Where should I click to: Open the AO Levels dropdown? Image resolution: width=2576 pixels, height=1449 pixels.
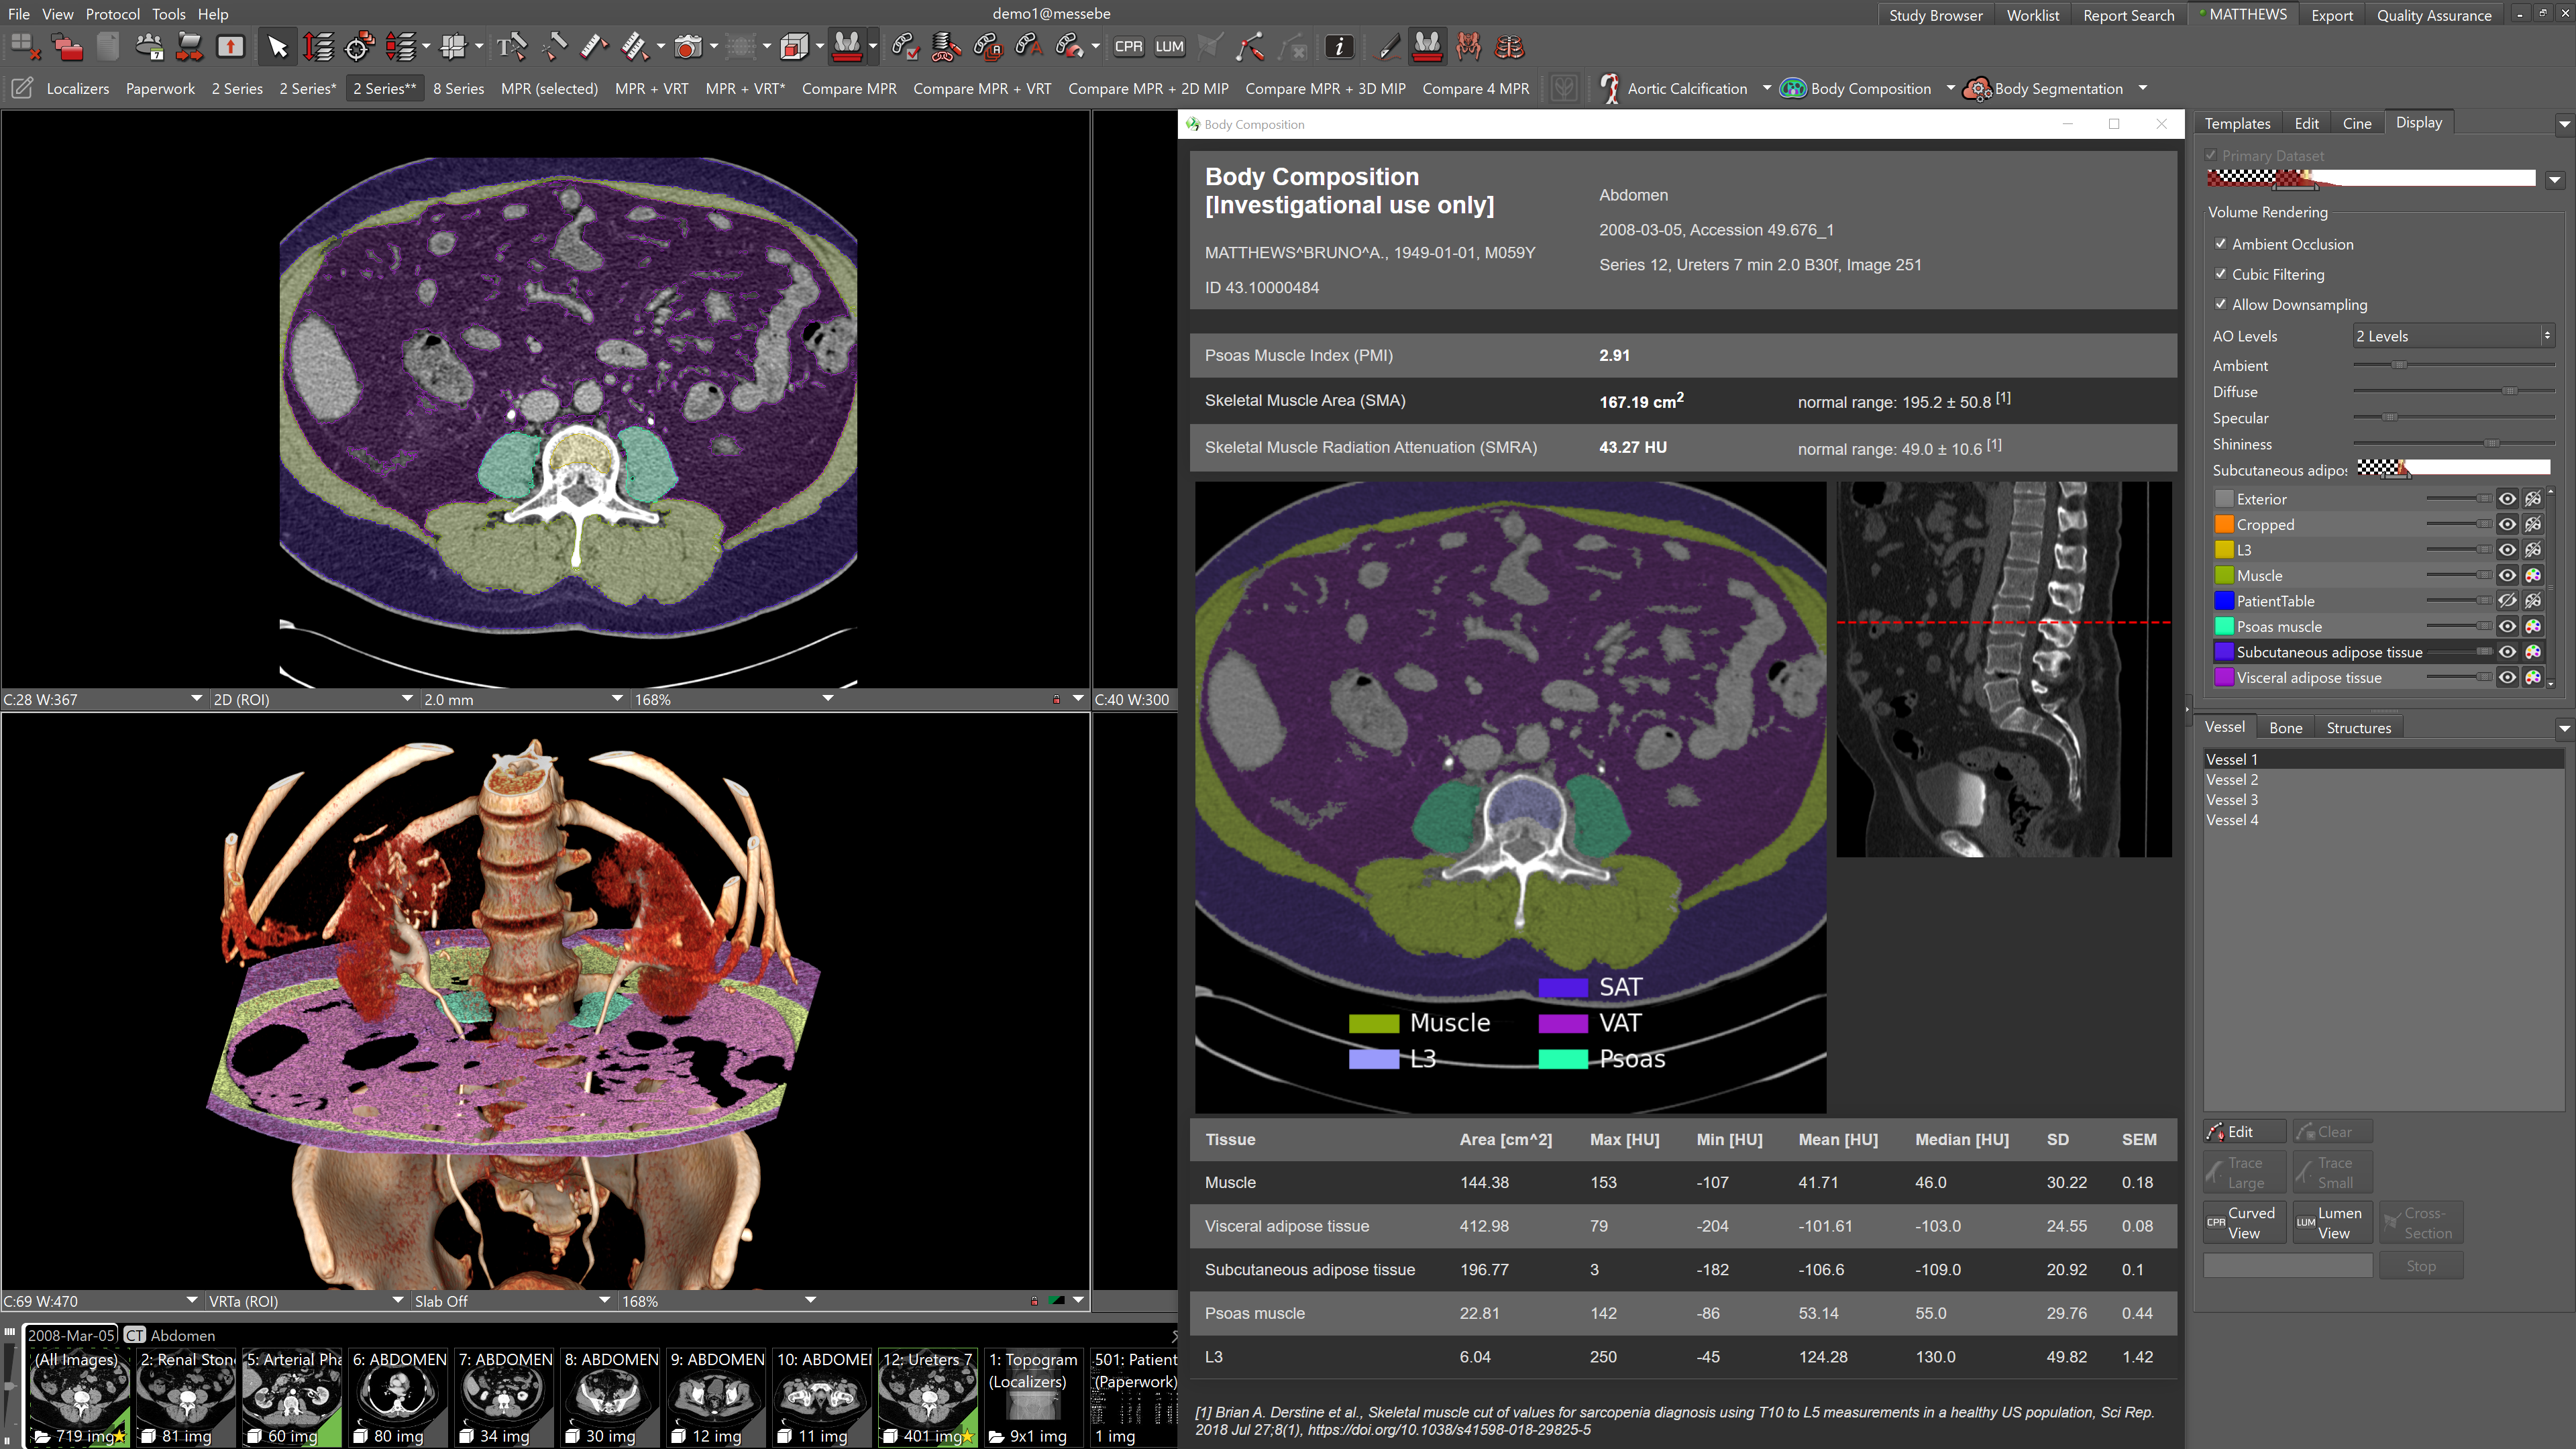click(x=2453, y=336)
